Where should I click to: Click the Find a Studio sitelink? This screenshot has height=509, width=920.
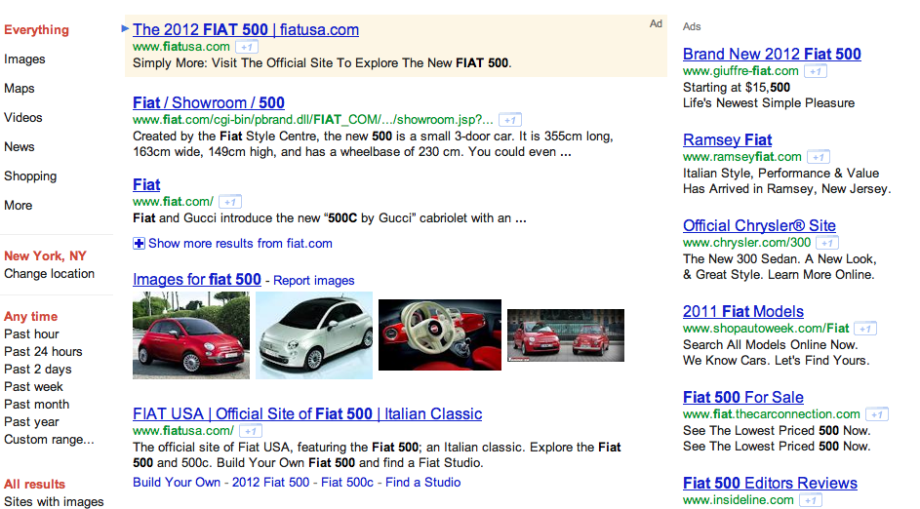(x=423, y=483)
